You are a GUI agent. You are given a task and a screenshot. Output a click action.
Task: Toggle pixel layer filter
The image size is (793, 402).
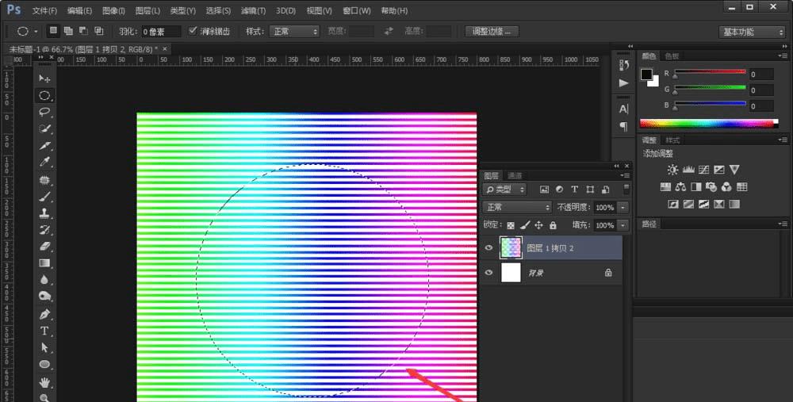click(x=544, y=190)
